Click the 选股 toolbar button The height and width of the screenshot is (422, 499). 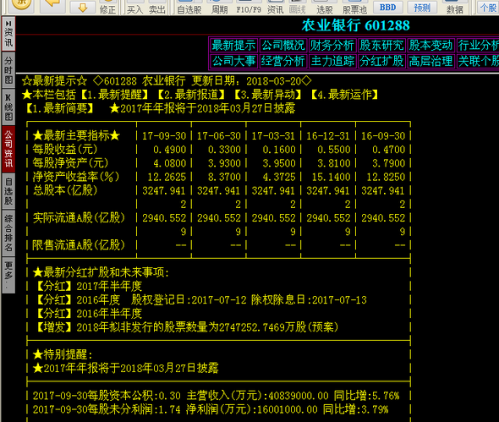[324, 8]
